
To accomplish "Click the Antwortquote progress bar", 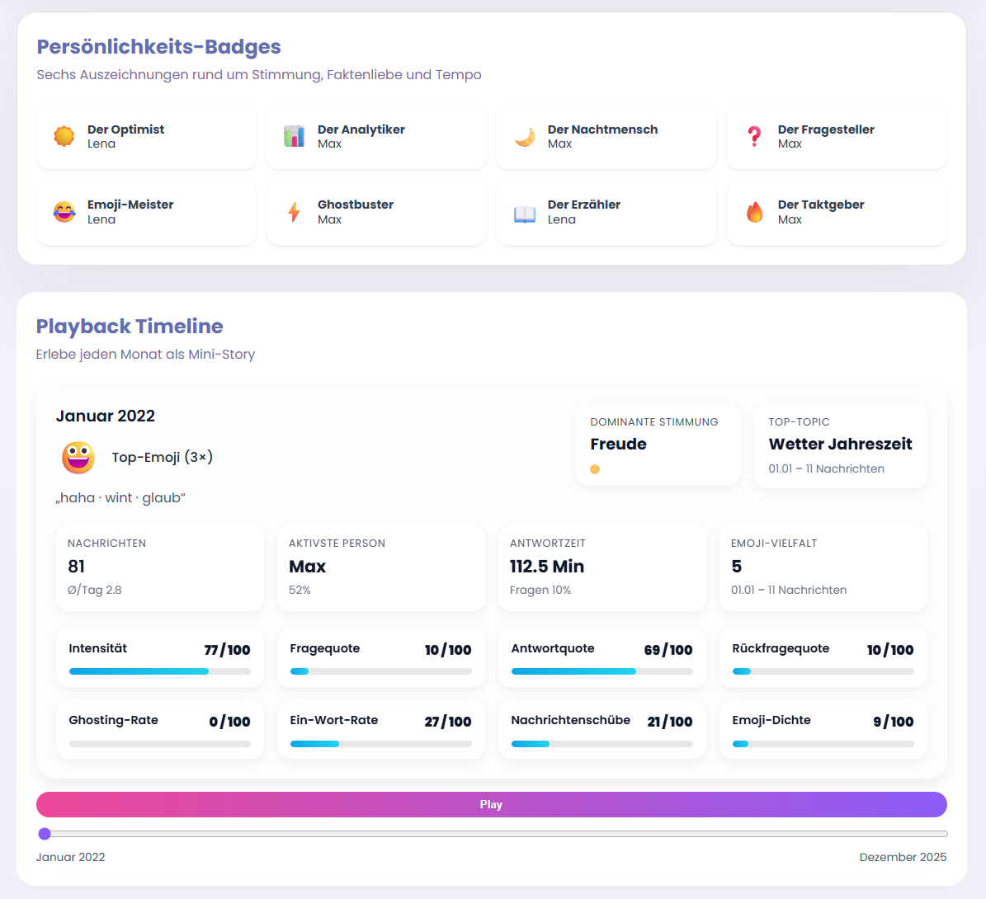I will click(x=602, y=671).
